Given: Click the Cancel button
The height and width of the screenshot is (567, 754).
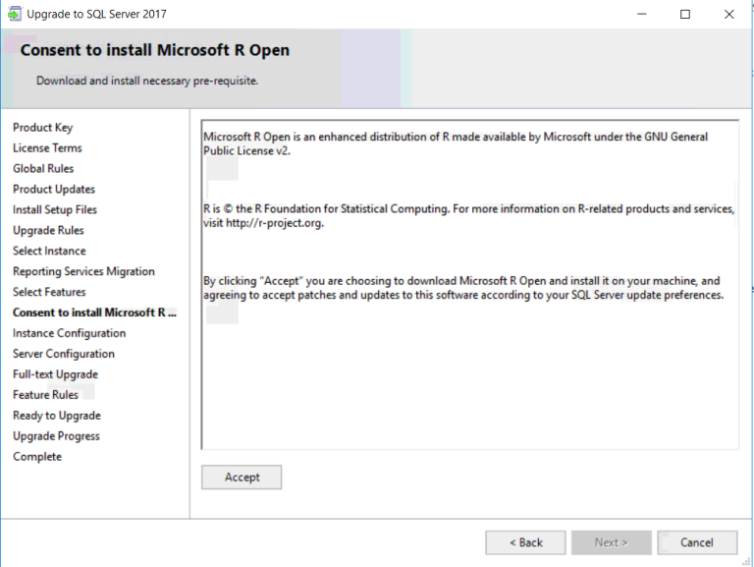Looking at the screenshot, I should pyautogui.click(x=696, y=542).
